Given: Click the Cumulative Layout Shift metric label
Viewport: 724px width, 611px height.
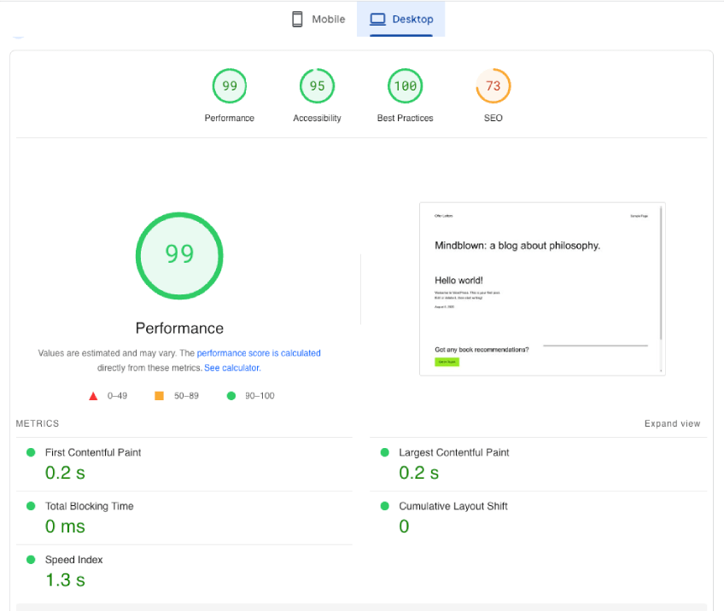Looking at the screenshot, I should pyautogui.click(x=453, y=506).
